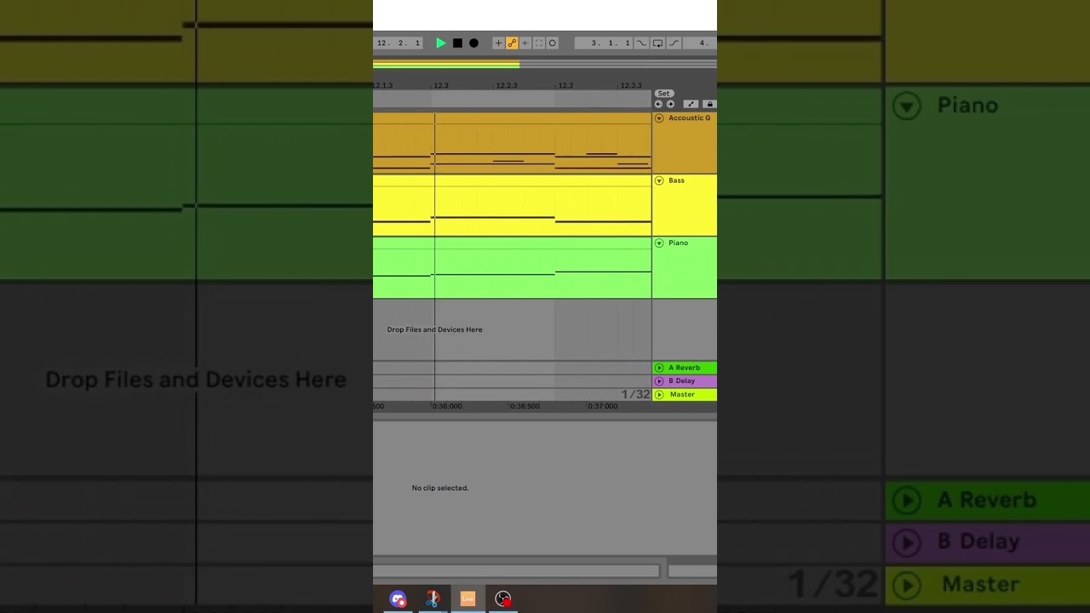Select the Master track title
Screen dimensions: 1090x613
click(682, 394)
